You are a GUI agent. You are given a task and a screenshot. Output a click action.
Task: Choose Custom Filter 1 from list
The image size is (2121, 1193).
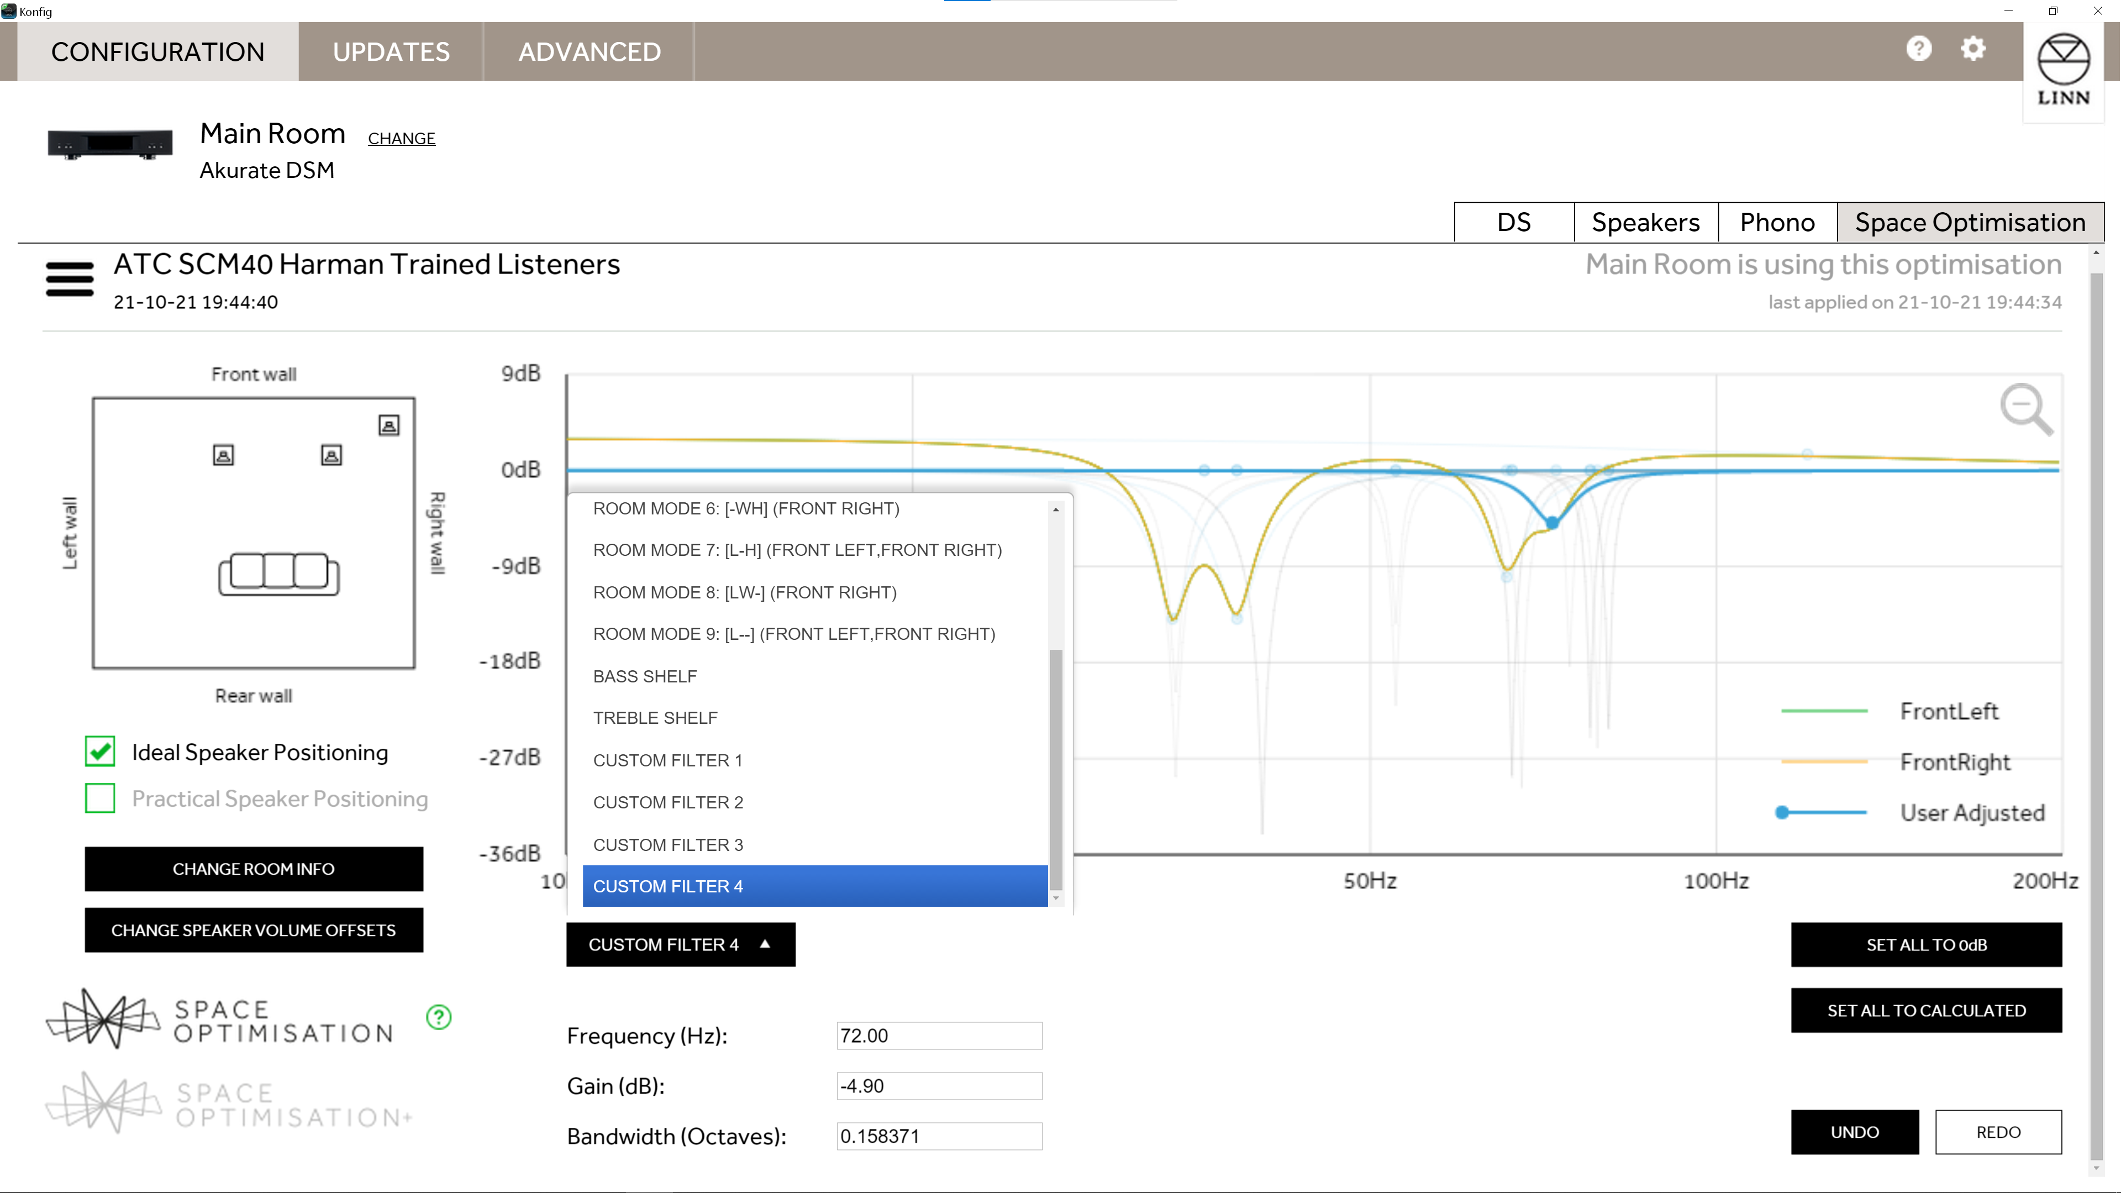point(815,761)
